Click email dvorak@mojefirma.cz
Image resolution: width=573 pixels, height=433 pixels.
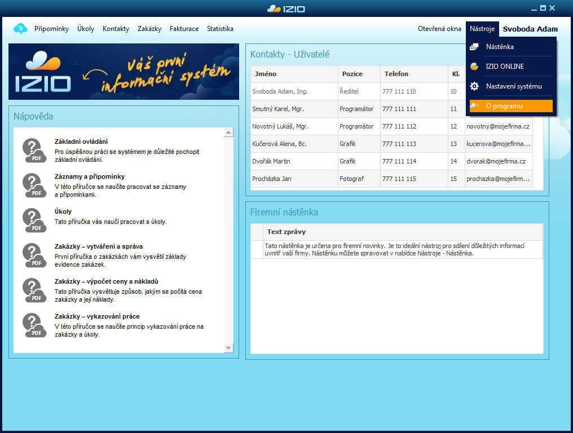point(496,161)
